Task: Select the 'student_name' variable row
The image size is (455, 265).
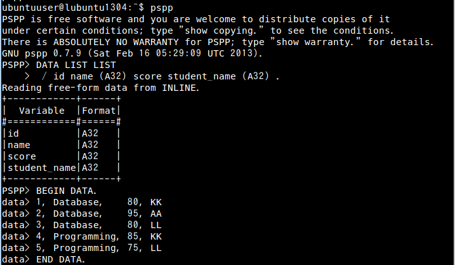Action: coord(61,168)
